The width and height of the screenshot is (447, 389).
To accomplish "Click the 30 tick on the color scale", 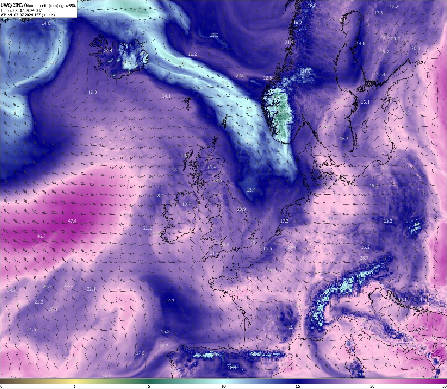I will 372,386.
